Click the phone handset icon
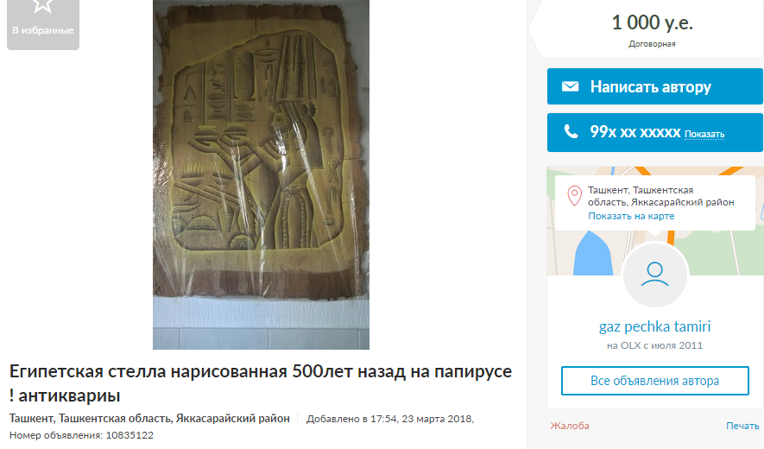This screenshot has height=449, width=764. tap(571, 131)
